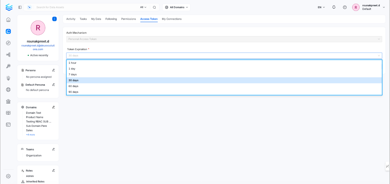Click the Token Expiration select box
This screenshot has width=390, height=184.
point(224,56)
